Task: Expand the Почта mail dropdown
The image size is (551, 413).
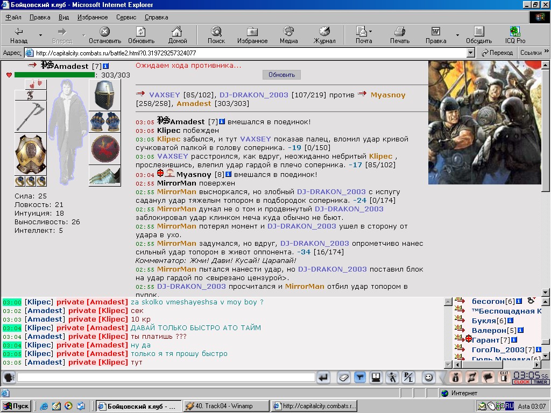Action: (x=370, y=32)
